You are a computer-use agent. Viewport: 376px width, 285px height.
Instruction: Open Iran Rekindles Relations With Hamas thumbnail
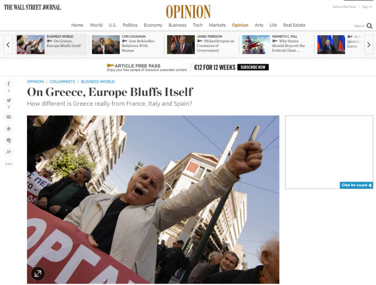tap(106, 45)
